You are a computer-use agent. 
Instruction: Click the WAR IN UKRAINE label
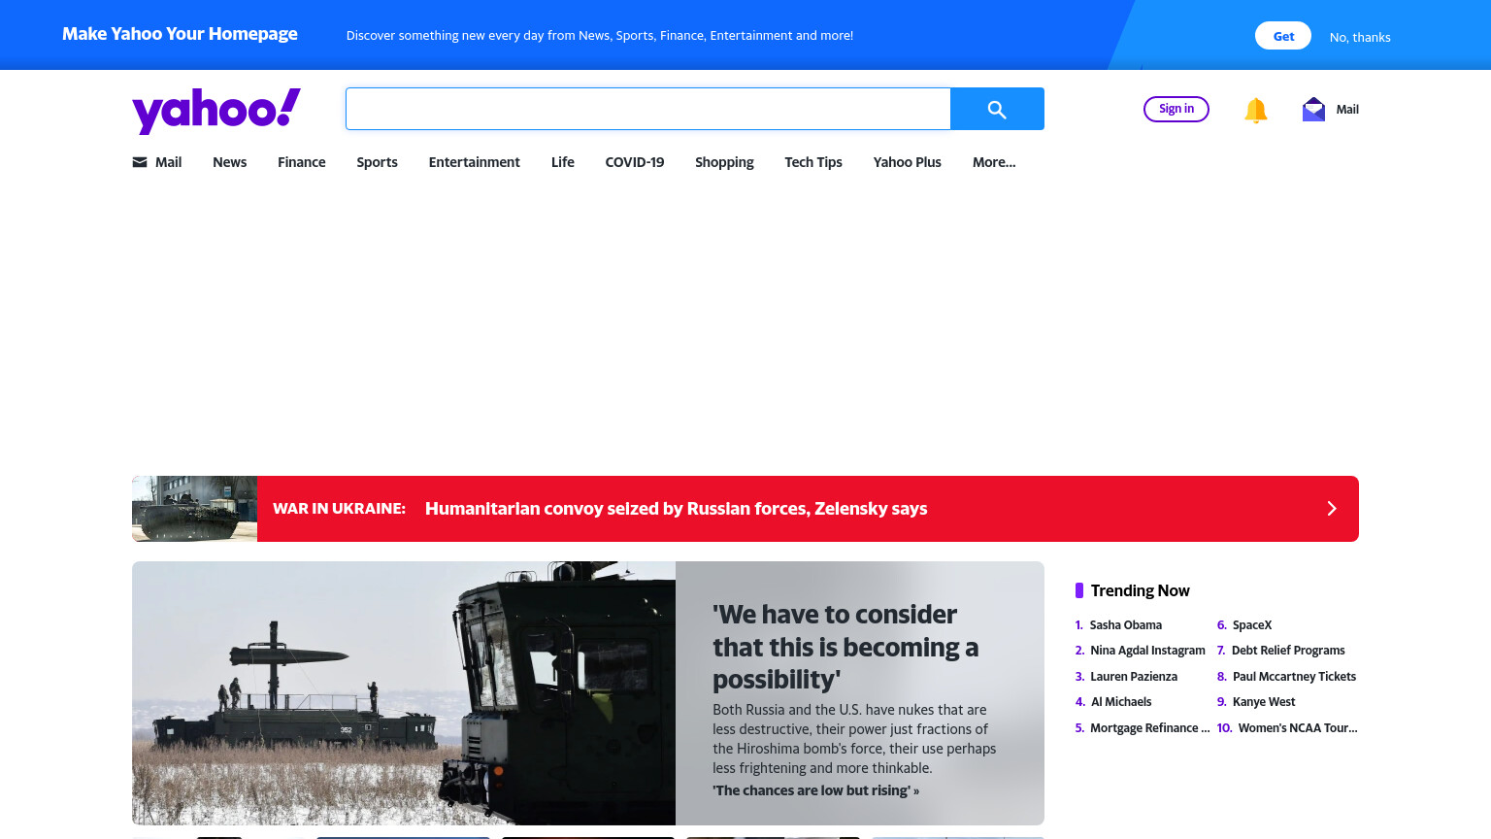coord(339,509)
